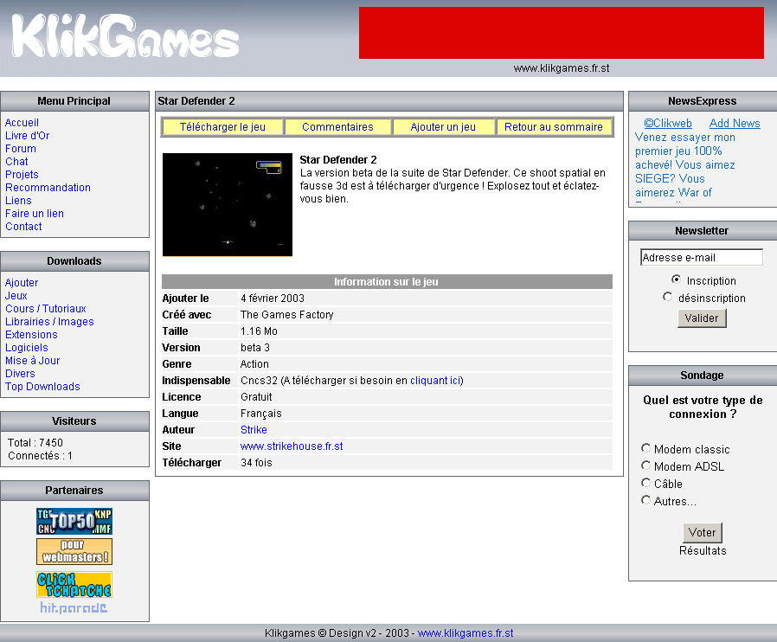Open Mise à Jour section
The height and width of the screenshot is (642, 777).
pyautogui.click(x=32, y=361)
